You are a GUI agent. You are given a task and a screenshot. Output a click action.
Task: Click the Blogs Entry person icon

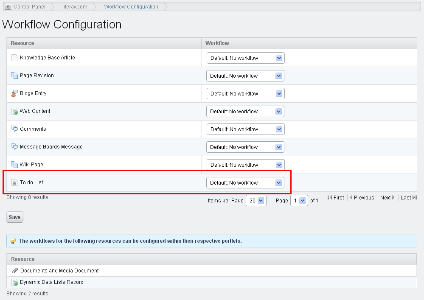pos(14,93)
